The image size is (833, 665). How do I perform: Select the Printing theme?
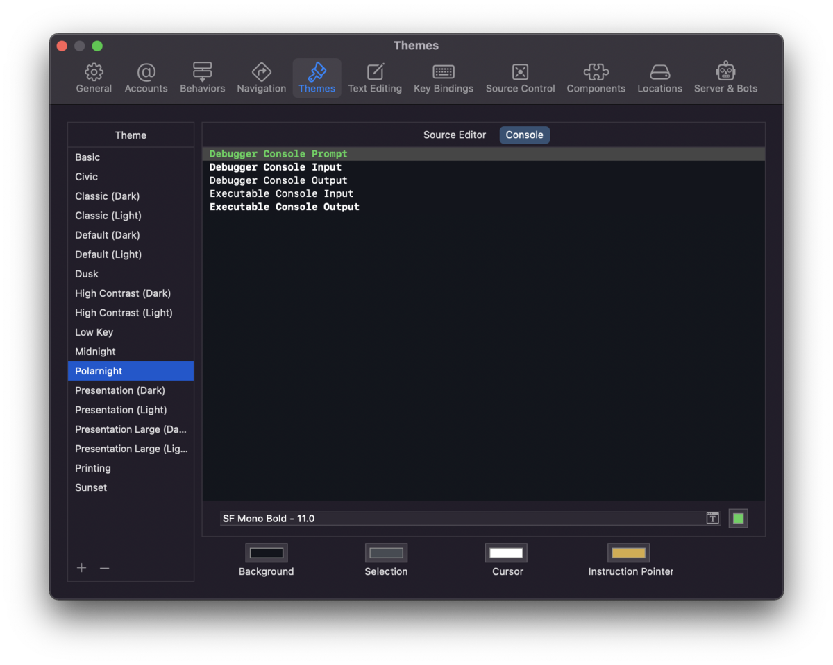click(131, 468)
